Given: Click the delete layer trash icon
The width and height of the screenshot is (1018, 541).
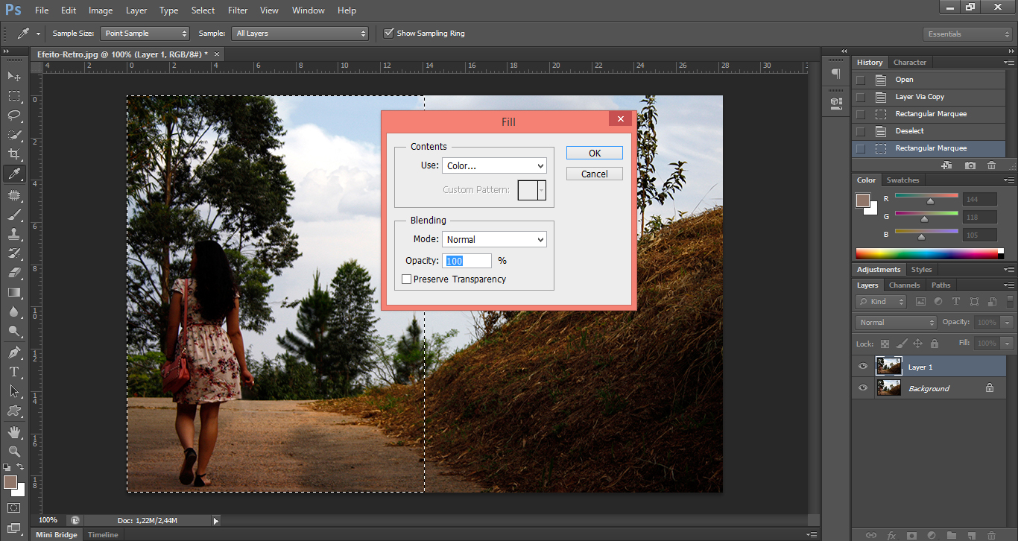Looking at the screenshot, I should click(990, 535).
